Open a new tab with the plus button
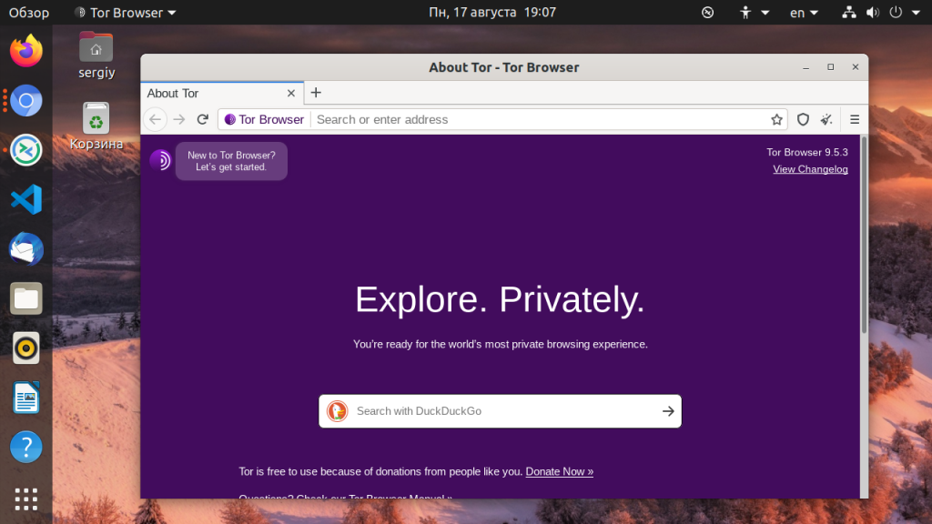Viewport: 932px width, 524px height. (x=316, y=93)
